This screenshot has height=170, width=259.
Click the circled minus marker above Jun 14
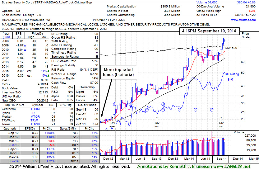pos(212,110)
